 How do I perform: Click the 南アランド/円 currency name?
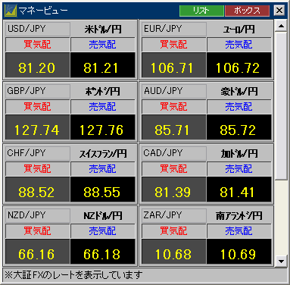pyautogui.click(x=239, y=216)
